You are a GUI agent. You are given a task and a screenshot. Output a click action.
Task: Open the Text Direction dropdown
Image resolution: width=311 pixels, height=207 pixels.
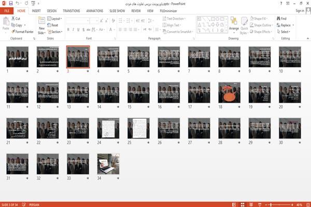[174, 19]
